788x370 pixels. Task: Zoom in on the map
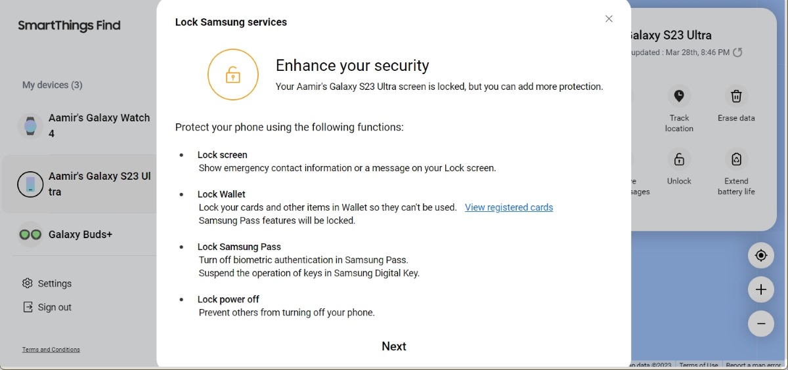pos(761,289)
